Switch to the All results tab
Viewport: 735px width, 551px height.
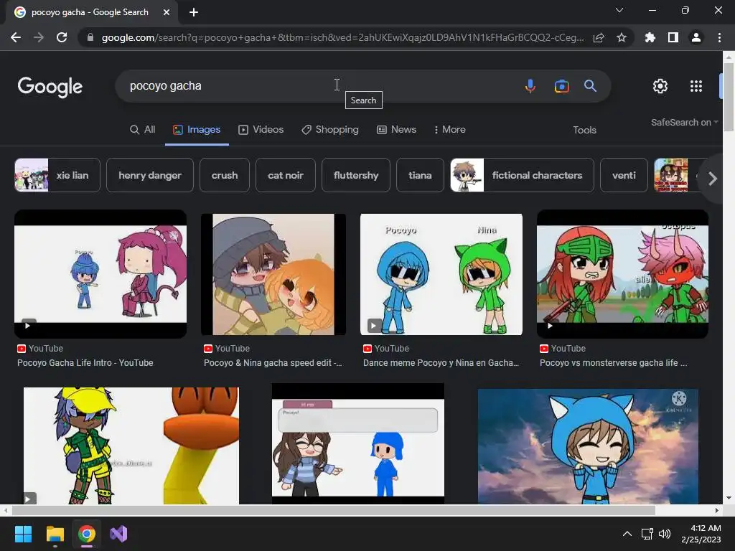pyautogui.click(x=143, y=130)
